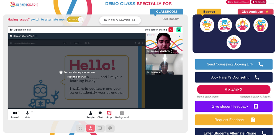Click Enter Student's Alternate Phone
The width and height of the screenshot is (277, 135).
pyautogui.click(x=234, y=132)
